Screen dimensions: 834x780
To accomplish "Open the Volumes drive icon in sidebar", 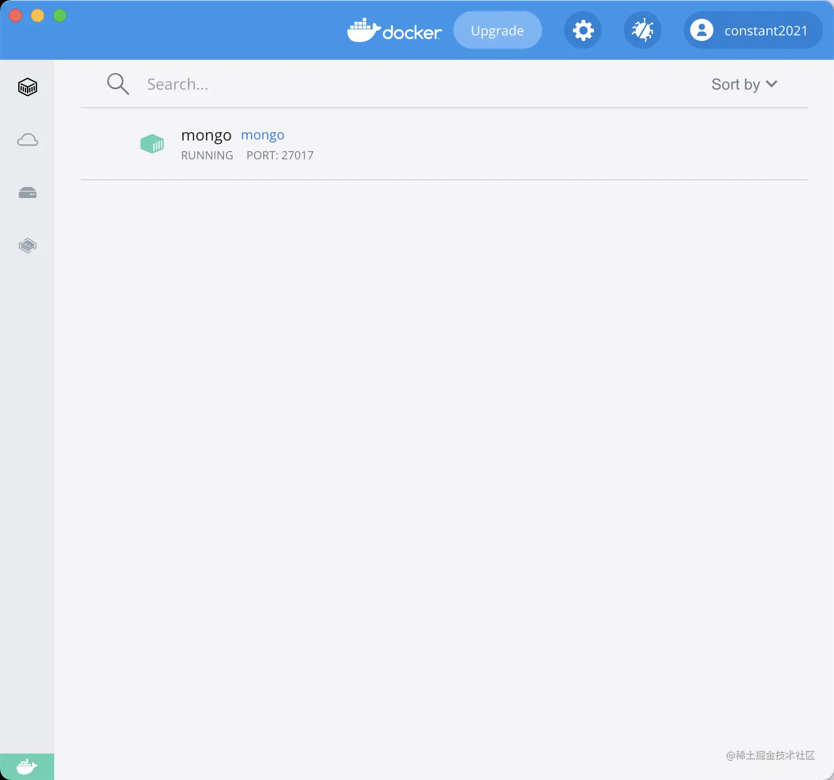I will click(x=27, y=193).
